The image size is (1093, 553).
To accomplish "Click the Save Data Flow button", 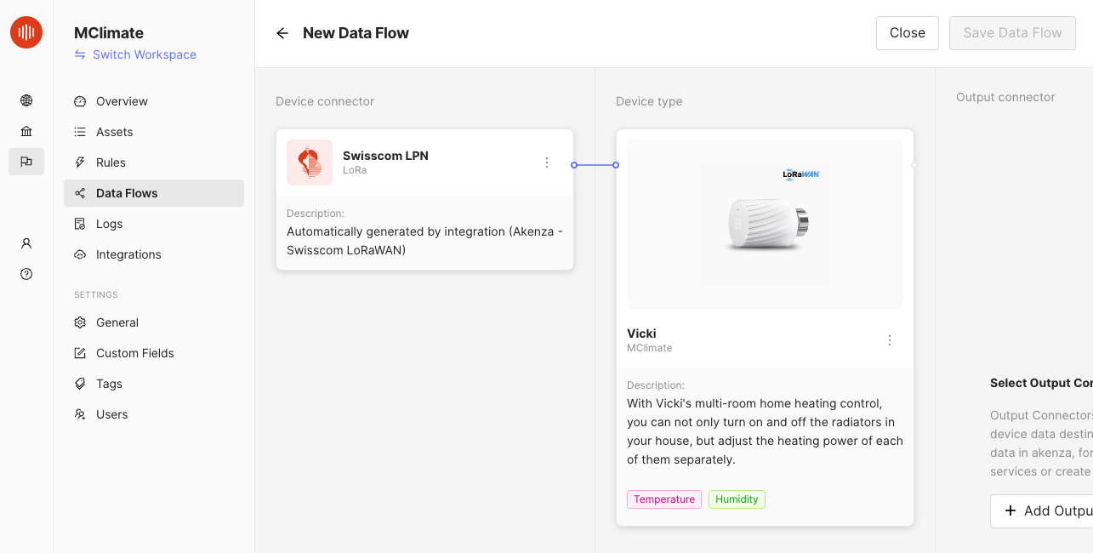I will pyautogui.click(x=1012, y=33).
